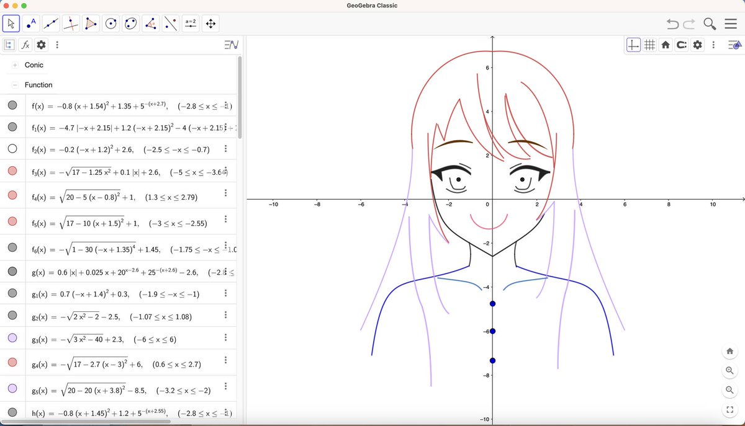The height and width of the screenshot is (426, 745).
Task: Select the Slider (a=2) tool
Action: (190, 23)
